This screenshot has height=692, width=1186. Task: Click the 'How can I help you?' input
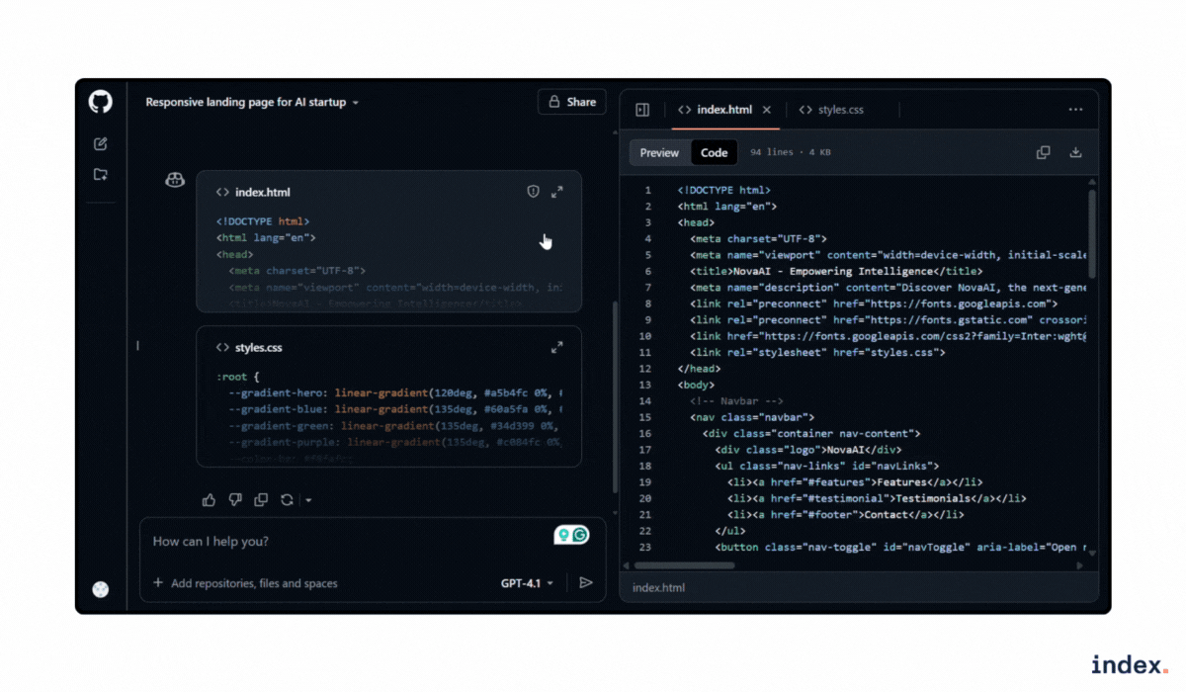click(346, 542)
